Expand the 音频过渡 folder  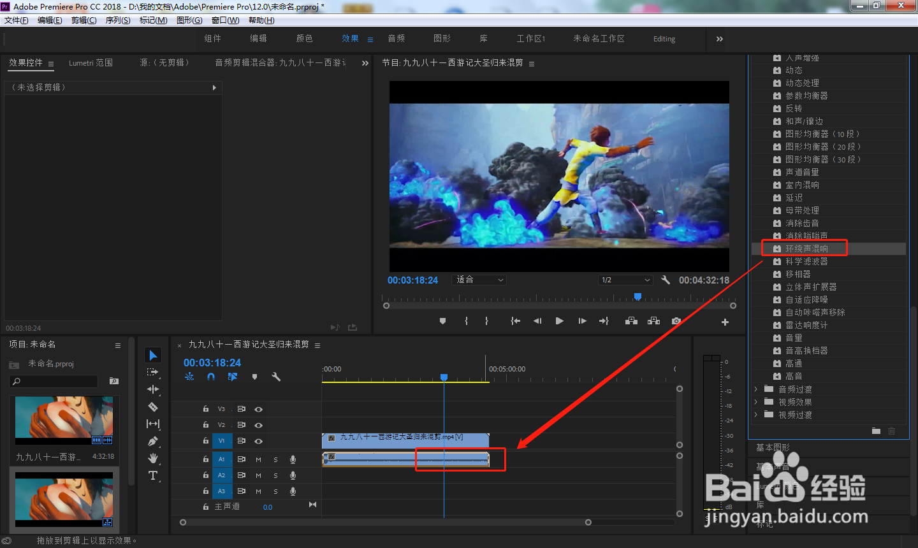point(756,389)
